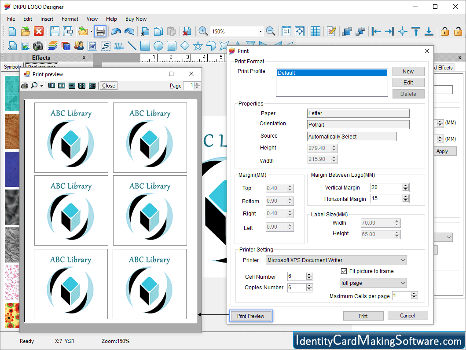The image size is (466, 350).
Task: Choose the blue fabric background thumbnail
Action: point(12,169)
